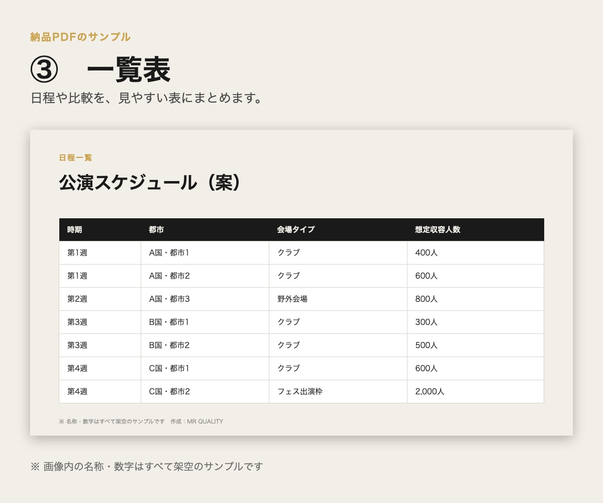The height and width of the screenshot is (503, 603).
Task: Select the 'A国・都市3' cell
Action: 205,299
